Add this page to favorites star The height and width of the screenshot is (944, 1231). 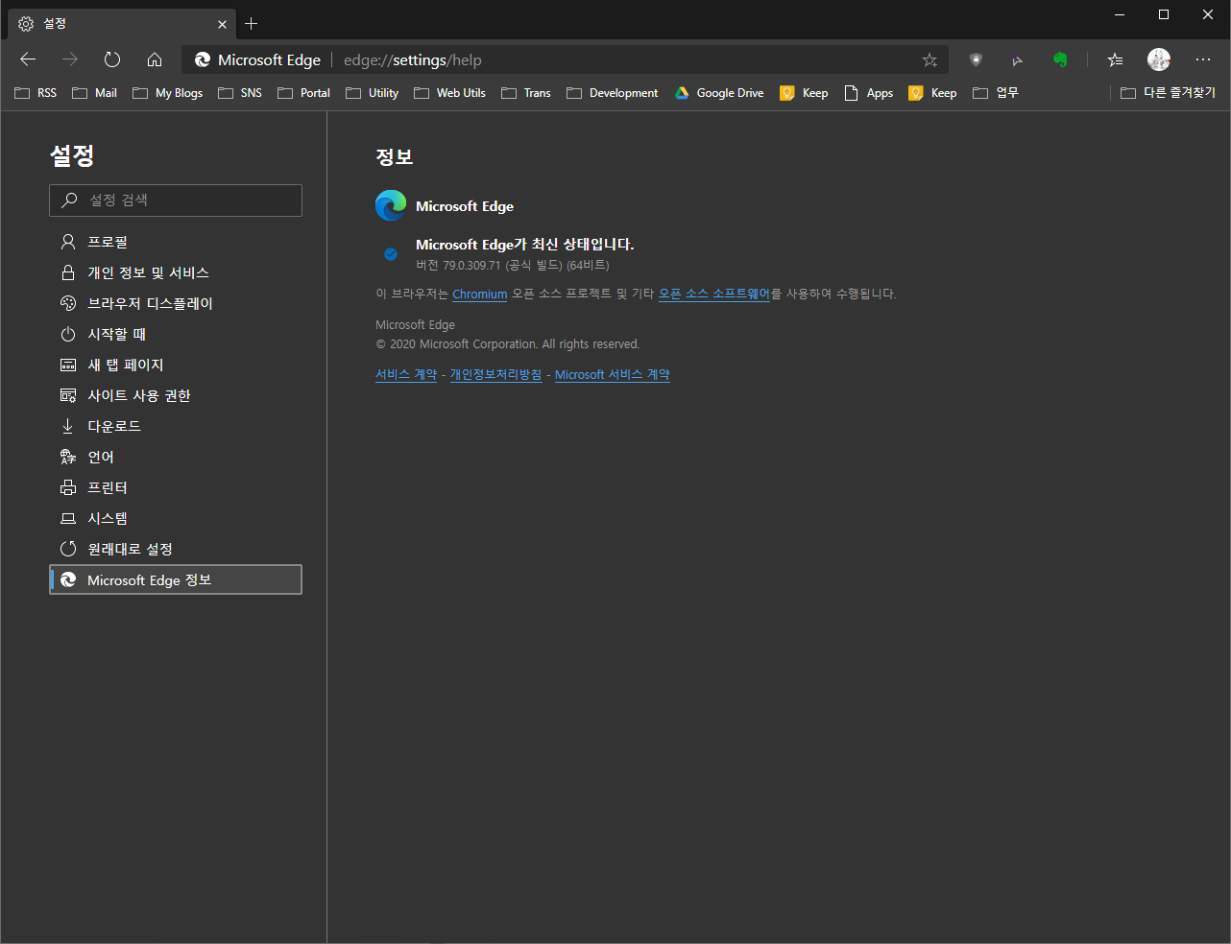coord(929,59)
